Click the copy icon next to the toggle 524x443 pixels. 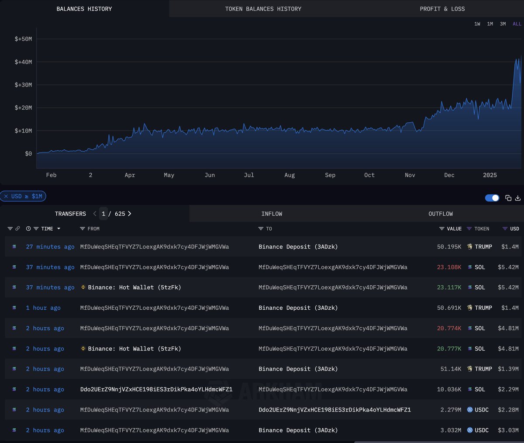(x=508, y=198)
